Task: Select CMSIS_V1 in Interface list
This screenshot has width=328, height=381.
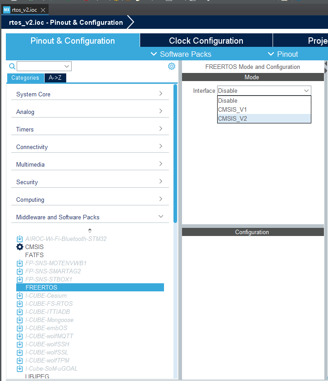Action: pos(264,109)
